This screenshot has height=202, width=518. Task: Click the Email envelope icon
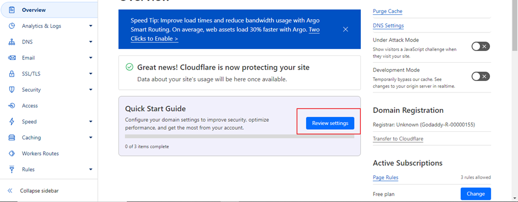(x=12, y=58)
